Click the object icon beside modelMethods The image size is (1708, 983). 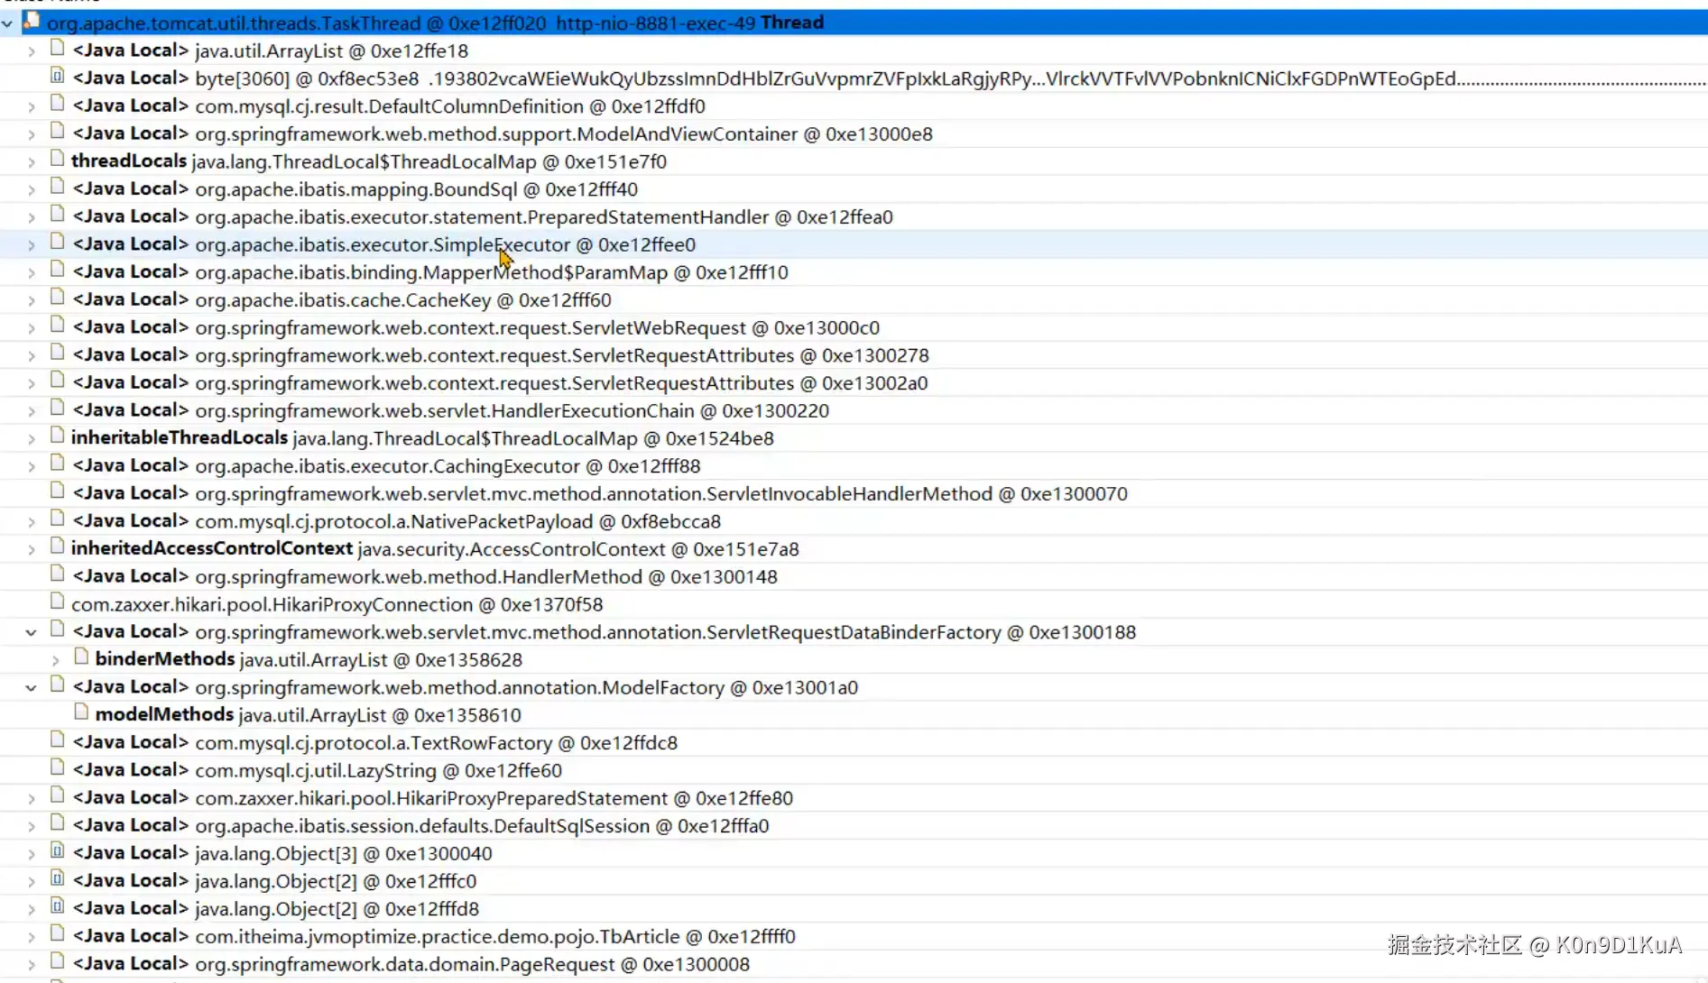tap(80, 712)
